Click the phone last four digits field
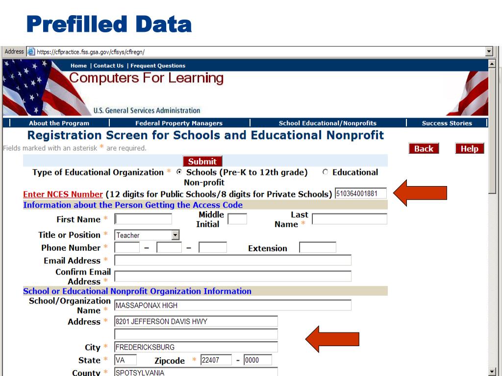This screenshot has height=376, width=502. (x=213, y=247)
